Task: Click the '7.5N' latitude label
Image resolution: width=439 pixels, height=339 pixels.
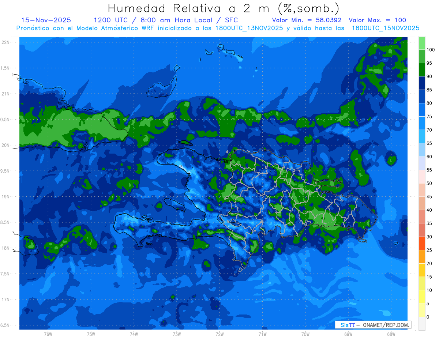Action: point(5,274)
